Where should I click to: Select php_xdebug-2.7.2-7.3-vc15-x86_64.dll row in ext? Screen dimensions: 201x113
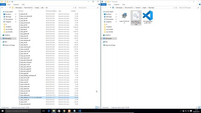coord(48,98)
